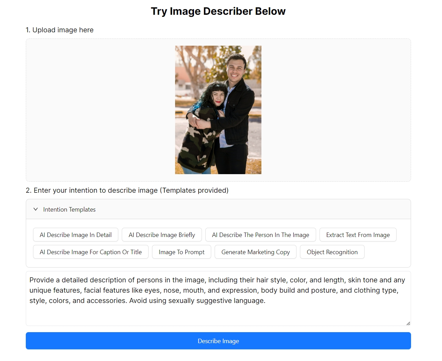Viewport: 442px width, 361px height.
Task: Select Extract Text From Image template
Action: (x=358, y=235)
